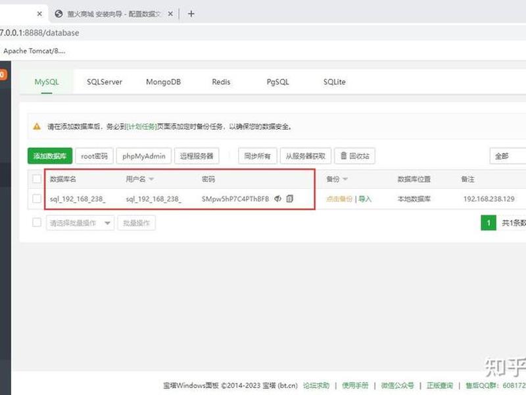Click the 批量操作 button

click(137, 223)
